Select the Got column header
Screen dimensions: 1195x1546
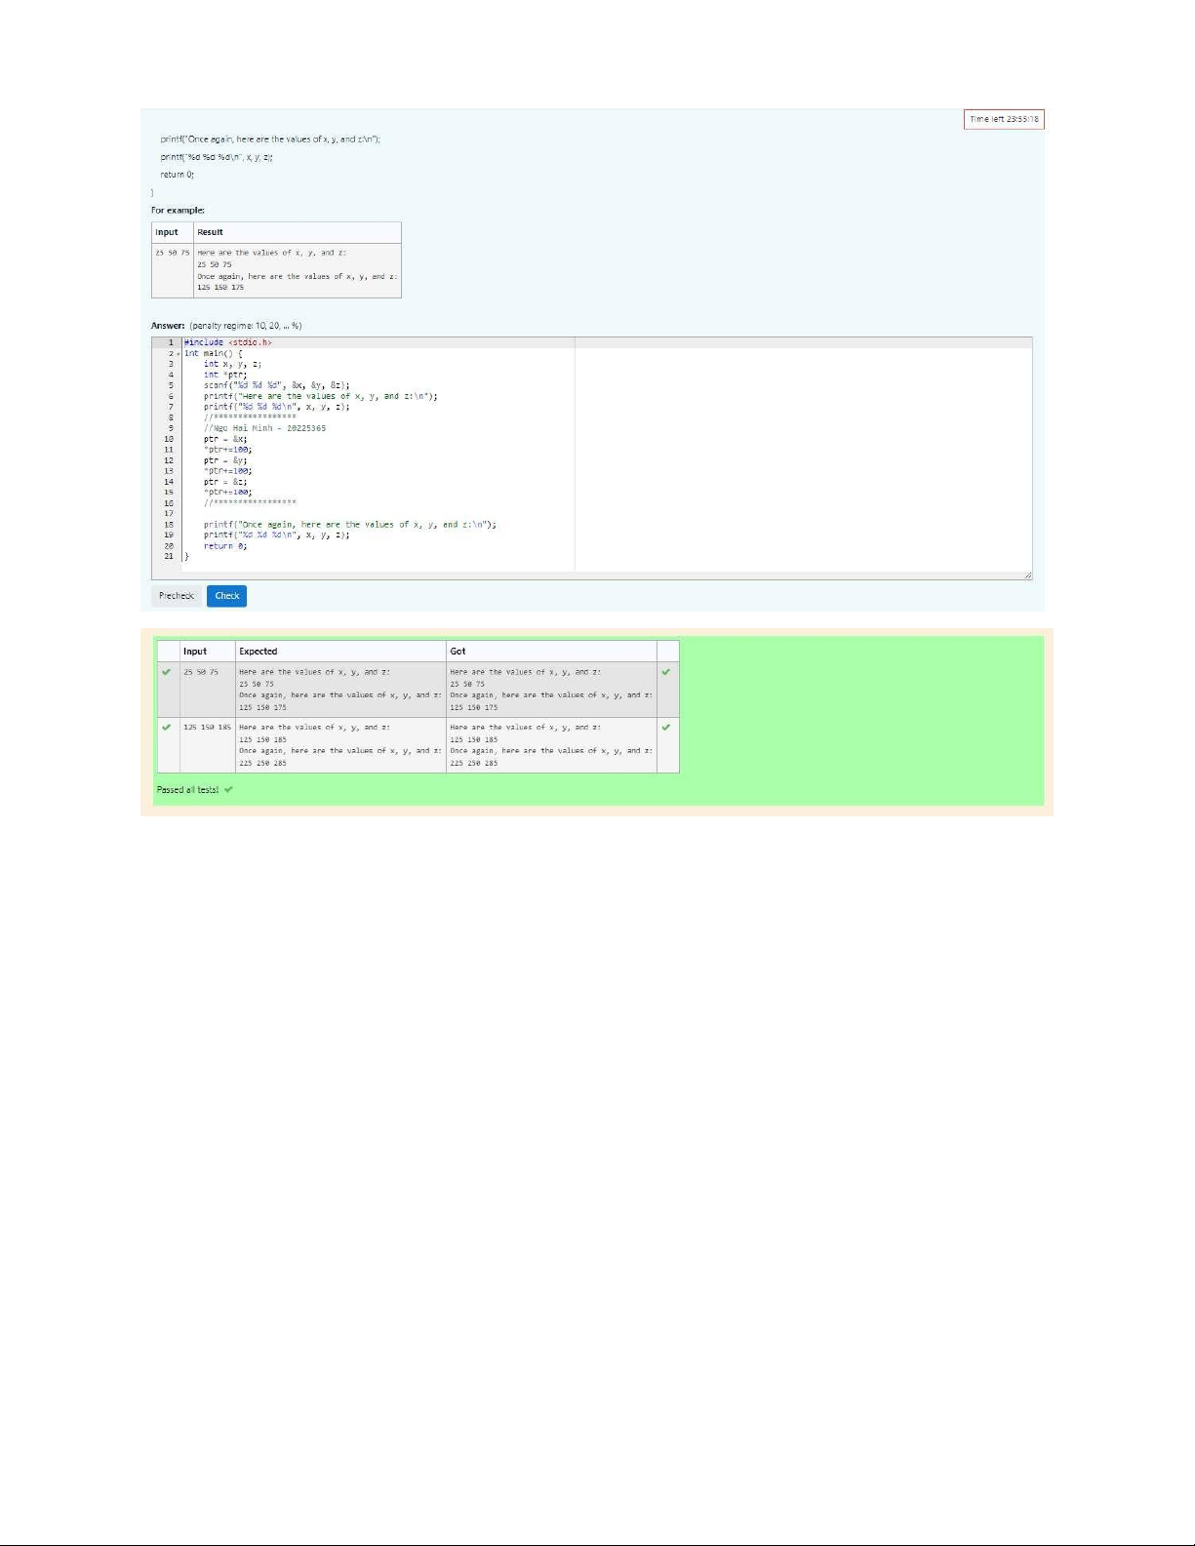[x=458, y=652]
